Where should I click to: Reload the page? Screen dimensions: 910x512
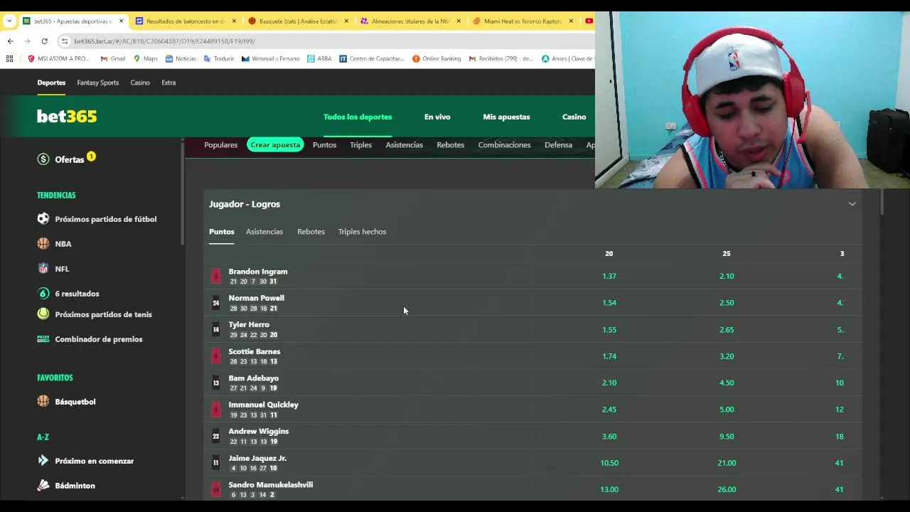click(44, 41)
